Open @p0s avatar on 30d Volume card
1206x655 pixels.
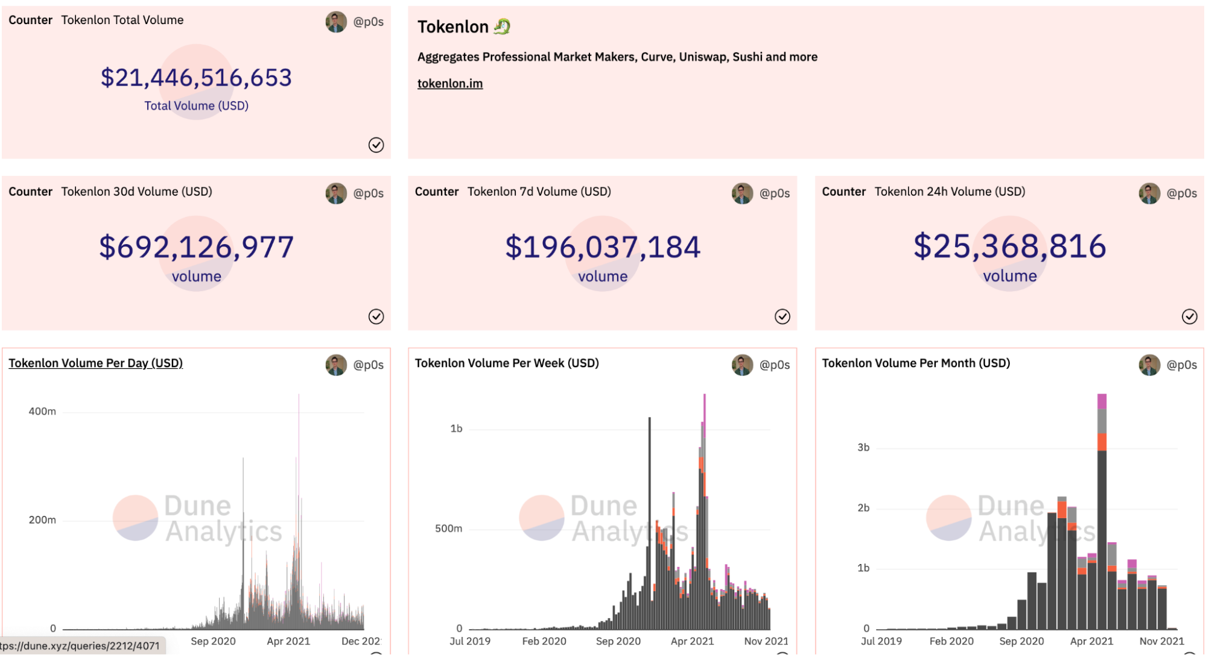pyautogui.click(x=336, y=193)
